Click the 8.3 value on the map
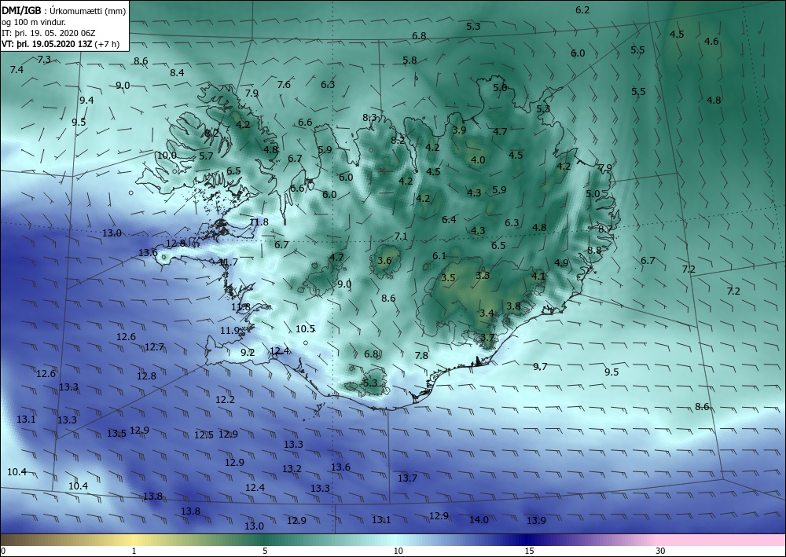786x557 pixels. click(x=369, y=117)
